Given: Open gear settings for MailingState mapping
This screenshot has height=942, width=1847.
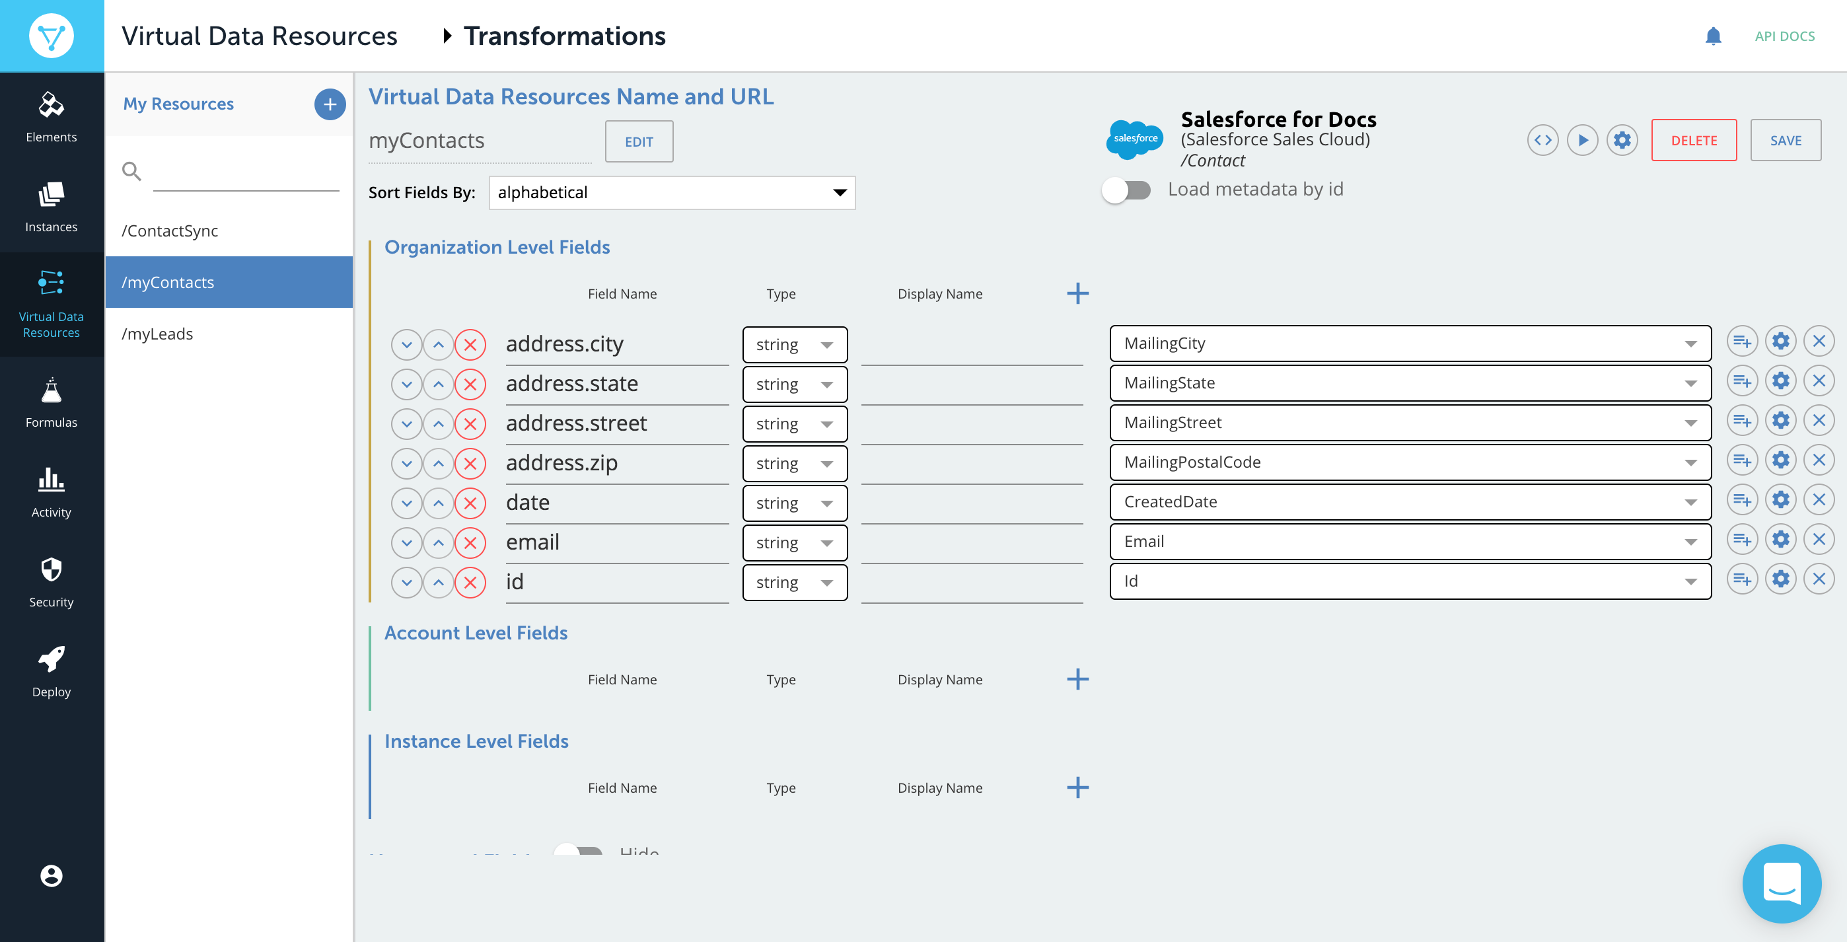Looking at the screenshot, I should pos(1780,381).
